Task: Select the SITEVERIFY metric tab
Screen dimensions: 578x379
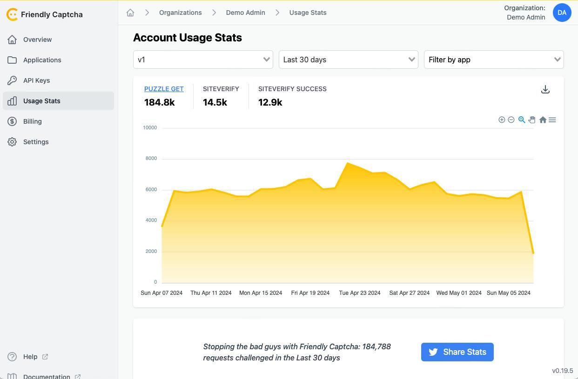Action: click(221, 89)
